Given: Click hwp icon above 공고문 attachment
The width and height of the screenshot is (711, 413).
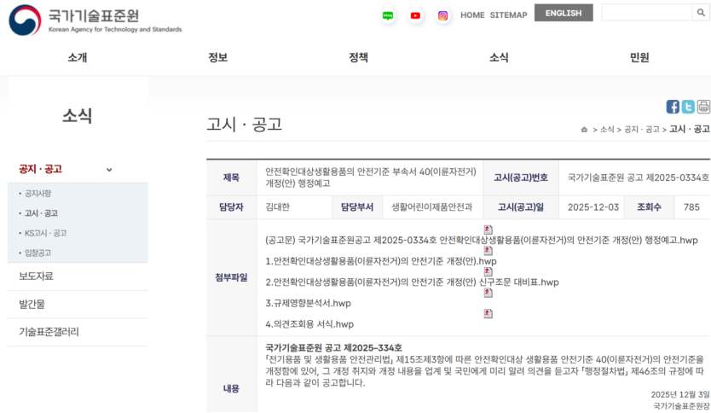Looking at the screenshot, I should [488, 230].
